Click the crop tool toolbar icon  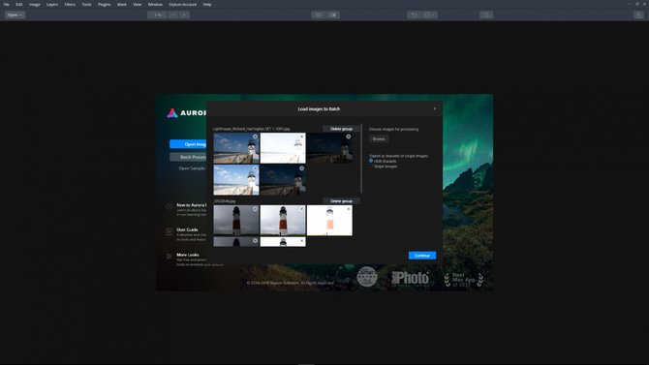(x=486, y=15)
